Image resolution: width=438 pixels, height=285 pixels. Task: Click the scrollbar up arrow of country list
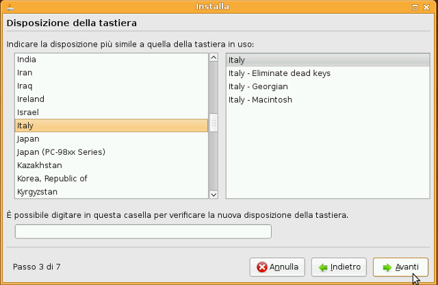click(x=214, y=58)
